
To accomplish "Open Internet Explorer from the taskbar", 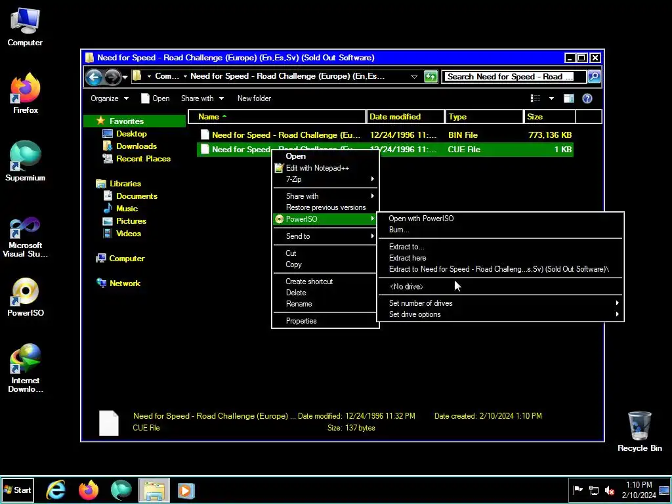I will (x=56, y=490).
